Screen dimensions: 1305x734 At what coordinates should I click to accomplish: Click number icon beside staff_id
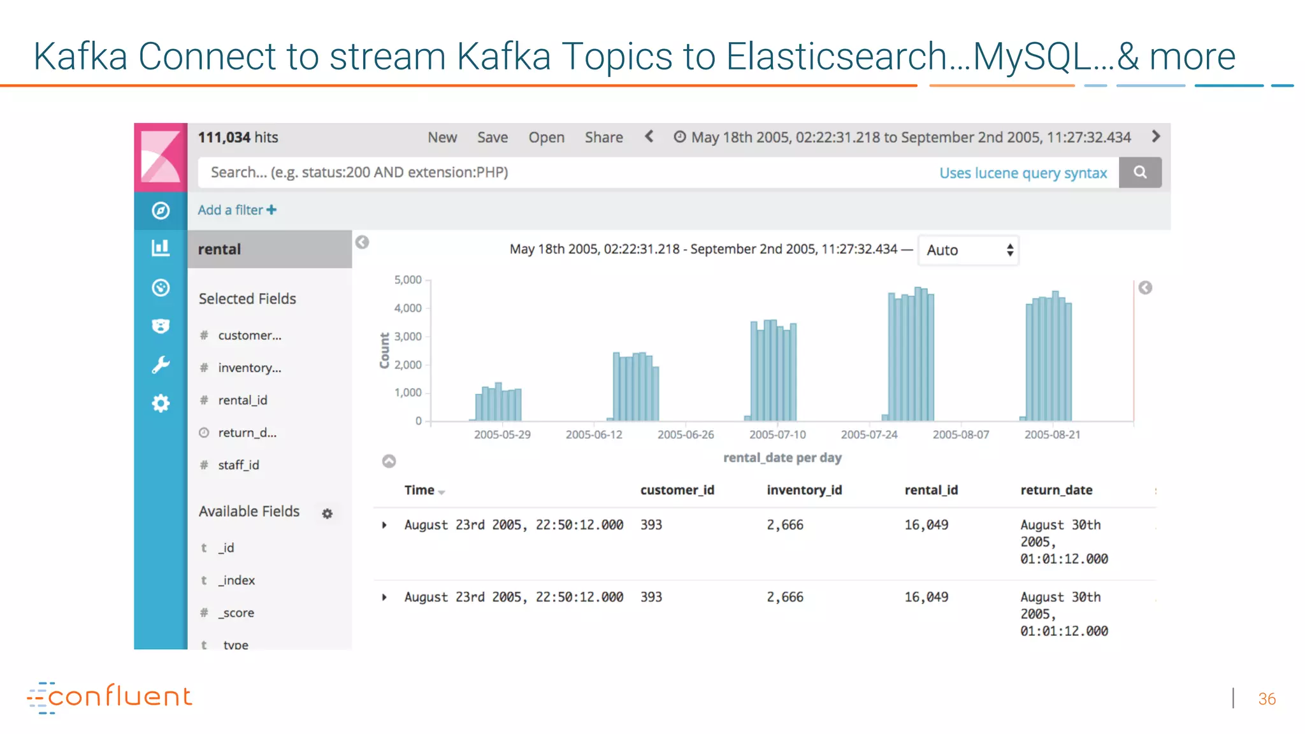coord(204,465)
